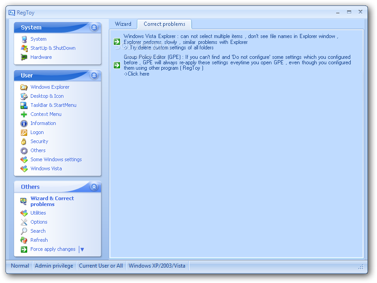Image resolution: width=377 pixels, height=283 pixels.
Task: Open the Utilities link
Action: 38,213
